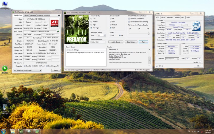Switch to the CPU-Z taskbar icon
The width and height of the screenshot is (214, 134).
coord(29,132)
